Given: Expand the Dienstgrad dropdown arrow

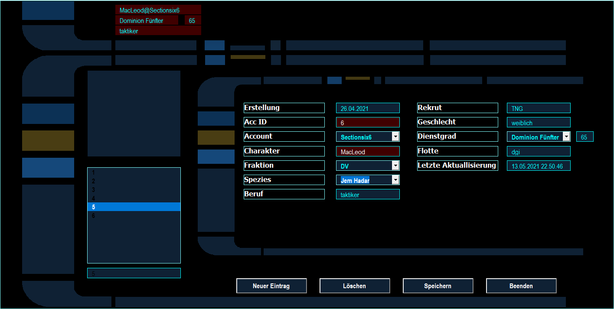Looking at the screenshot, I should (x=566, y=137).
